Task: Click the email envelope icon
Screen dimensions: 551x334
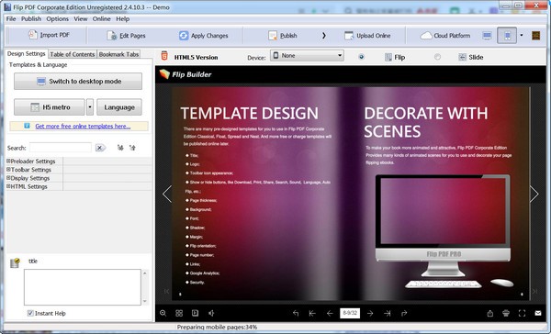Action: click(538, 313)
